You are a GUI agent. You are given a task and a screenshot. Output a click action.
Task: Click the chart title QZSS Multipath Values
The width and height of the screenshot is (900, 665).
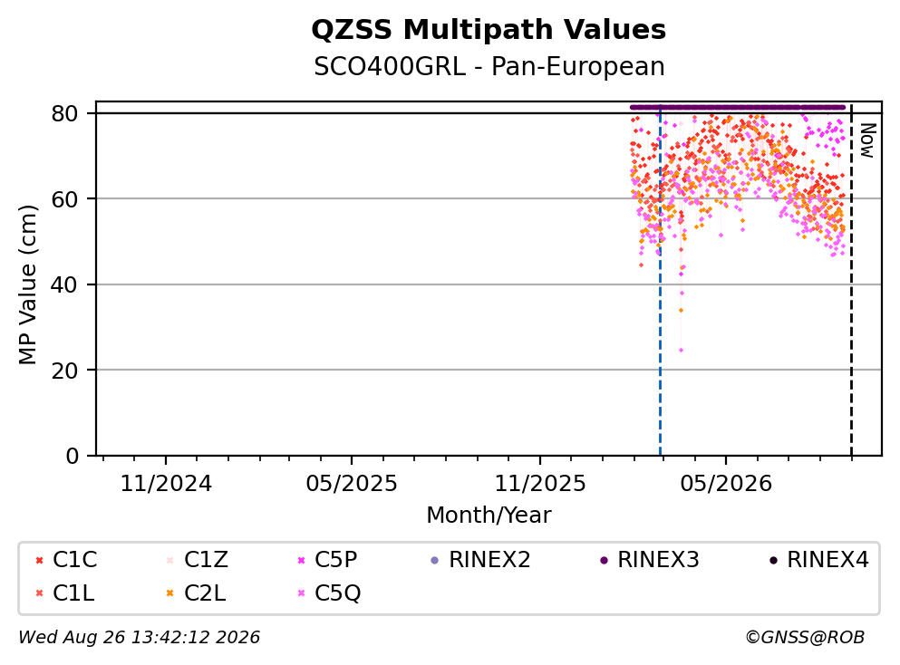coord(489,29)
